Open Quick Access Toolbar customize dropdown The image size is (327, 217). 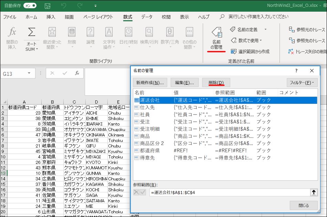pos(95,6)
